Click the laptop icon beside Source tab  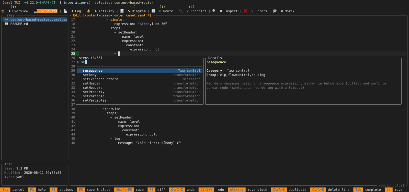pos(36,11)
